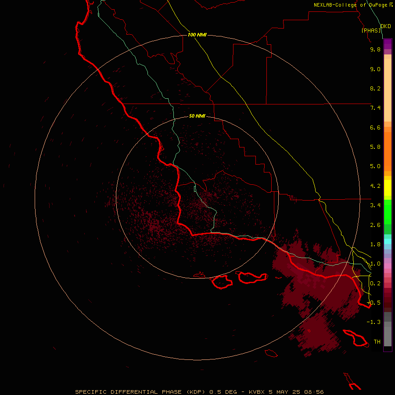This screenshot has width=395, height=395.
Task: Click the 8.2 value on the color scale
Action: point(375,88)
